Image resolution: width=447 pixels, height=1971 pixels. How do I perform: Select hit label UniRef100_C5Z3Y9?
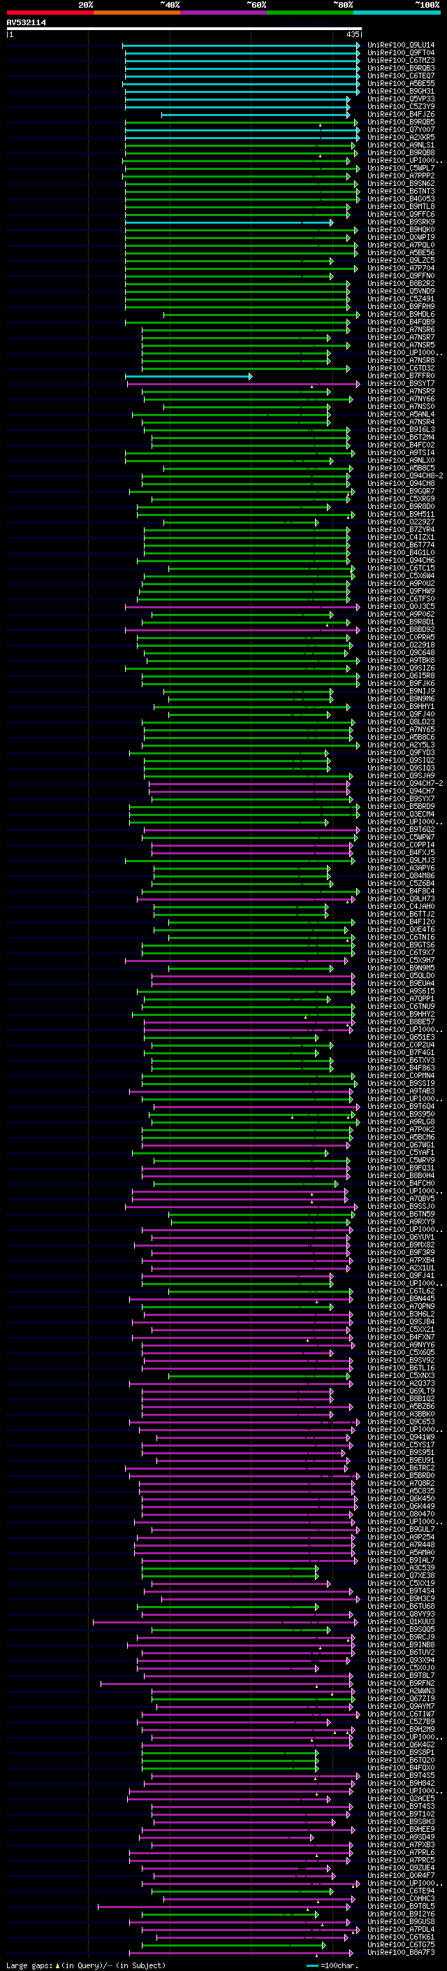[x=401, y=106]
